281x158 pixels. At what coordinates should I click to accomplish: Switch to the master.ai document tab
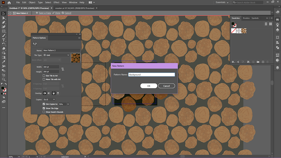pos(75,8)
